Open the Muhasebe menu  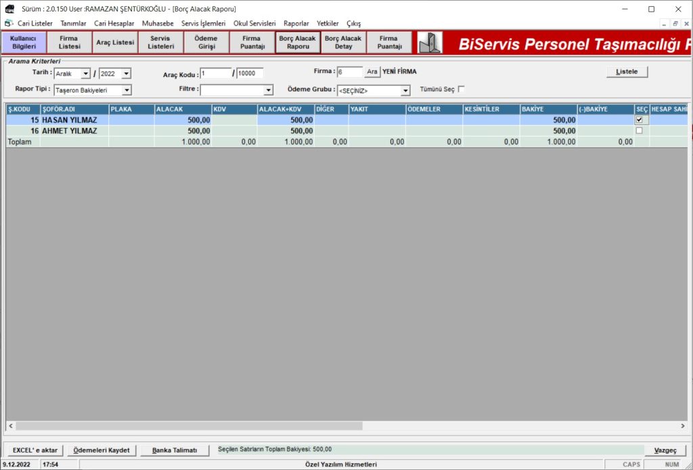(x=158, y=23)
